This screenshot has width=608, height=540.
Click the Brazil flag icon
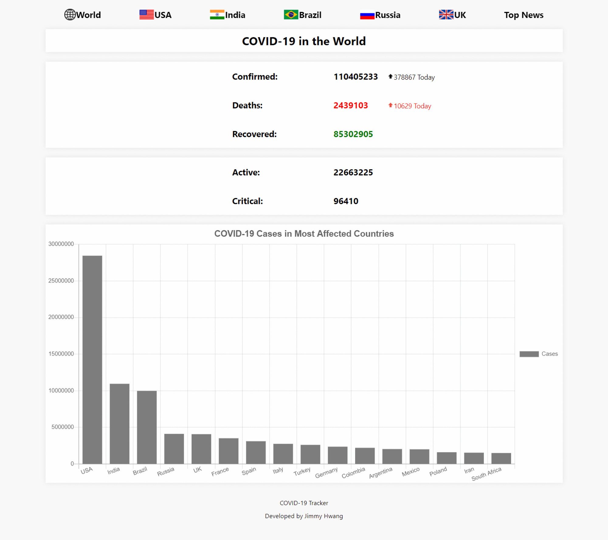[291, 15]
